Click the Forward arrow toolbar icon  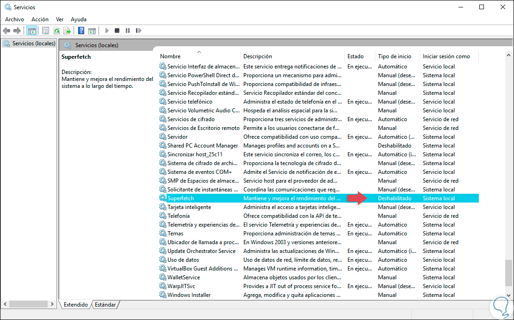point(17,31)
